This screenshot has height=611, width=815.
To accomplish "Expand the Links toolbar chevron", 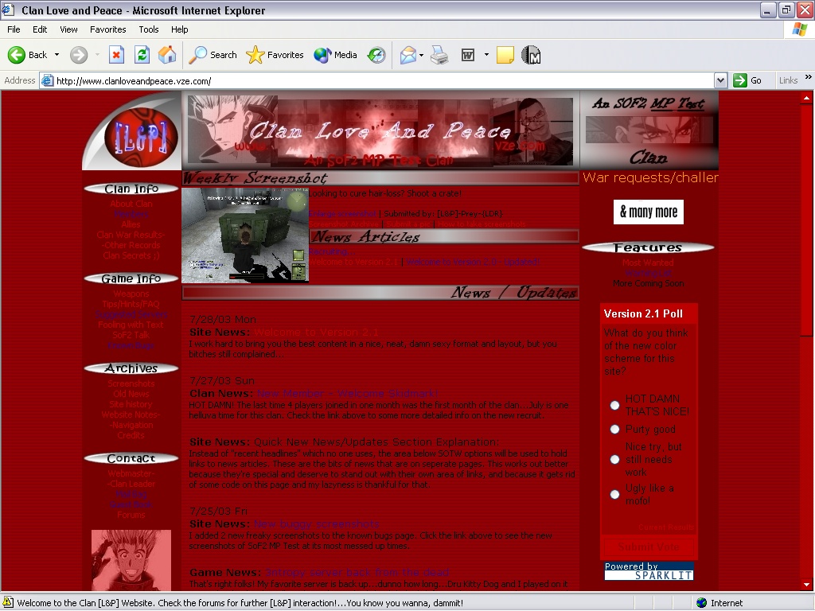I will tap(809, 77).
